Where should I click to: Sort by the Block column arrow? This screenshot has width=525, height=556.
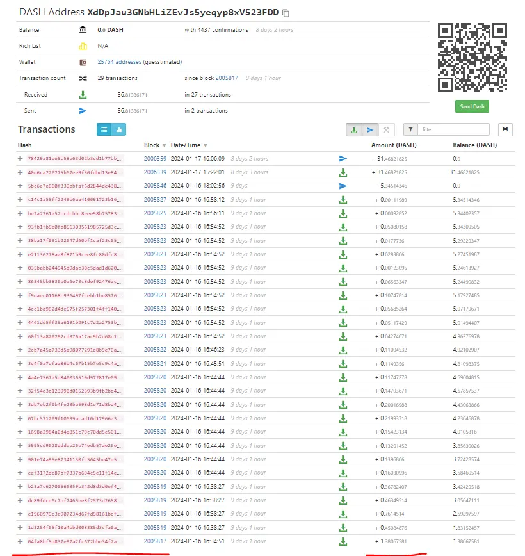pos(164,146)
